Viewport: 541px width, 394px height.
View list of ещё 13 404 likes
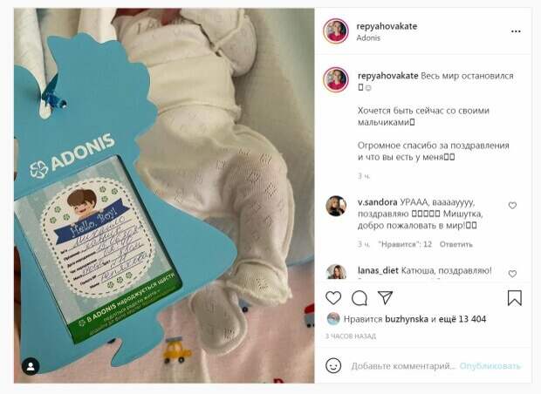462,319
